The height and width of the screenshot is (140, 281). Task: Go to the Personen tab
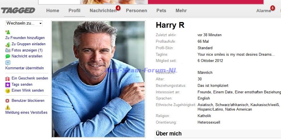coord(137,11)
